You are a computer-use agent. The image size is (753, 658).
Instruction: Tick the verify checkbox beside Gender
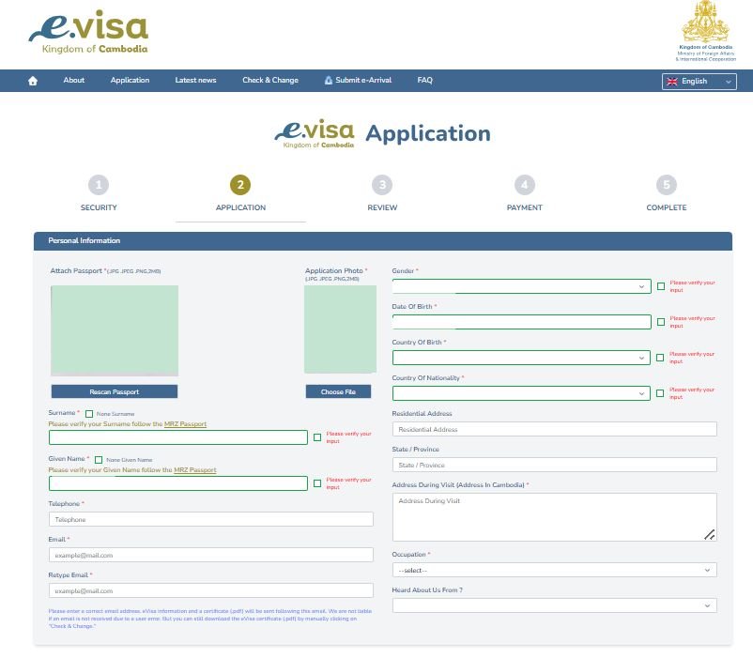click(x=661, y=286)
